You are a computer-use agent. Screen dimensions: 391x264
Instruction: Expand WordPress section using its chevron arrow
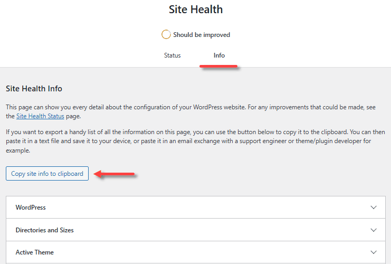tap(374, 208)
